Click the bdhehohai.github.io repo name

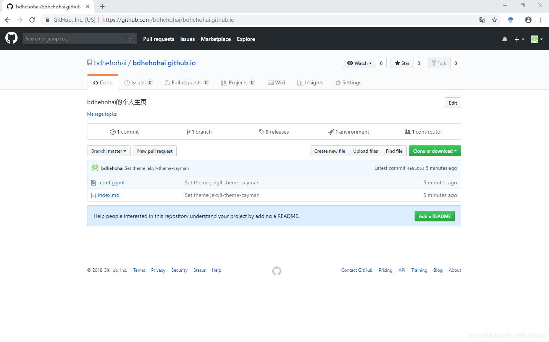(x=164, y=63)
